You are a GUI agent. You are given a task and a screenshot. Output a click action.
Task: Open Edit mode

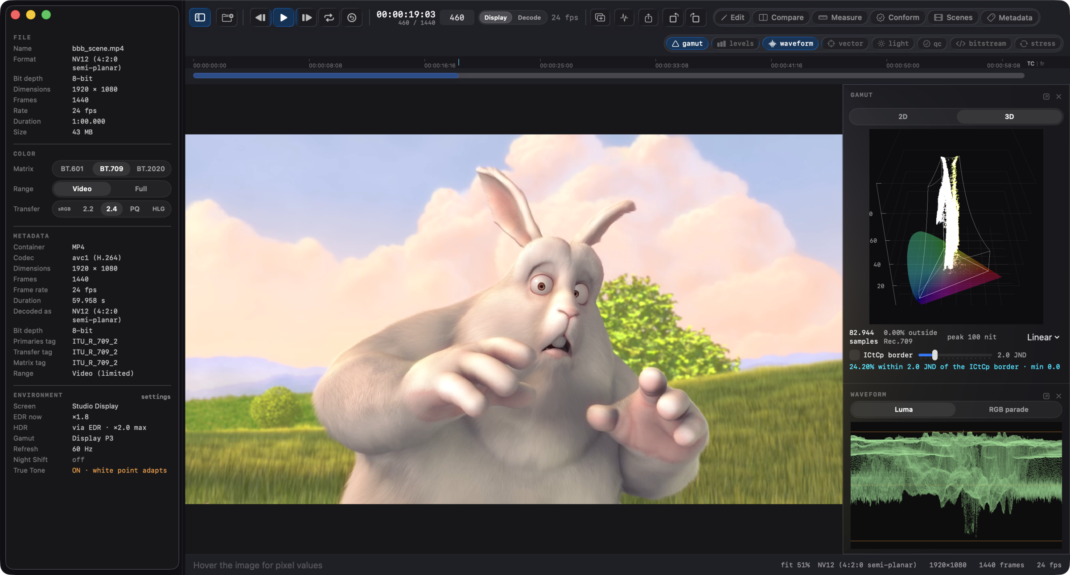pos(733,17)
